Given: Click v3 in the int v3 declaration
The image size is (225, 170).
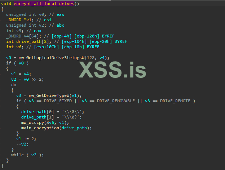Looking at the screenshot, I should coord(19,31).
